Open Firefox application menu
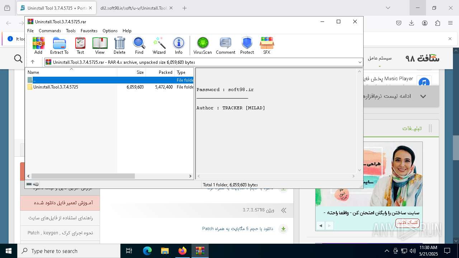The height and width of the screenshot is (258, 459). pyautogui.click(x=450, y=23)
